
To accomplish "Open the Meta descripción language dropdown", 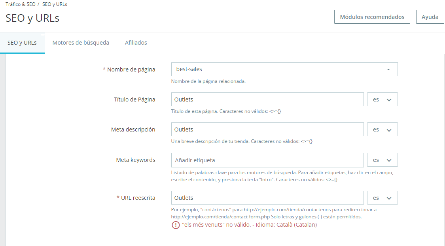I will pos(382,130).
